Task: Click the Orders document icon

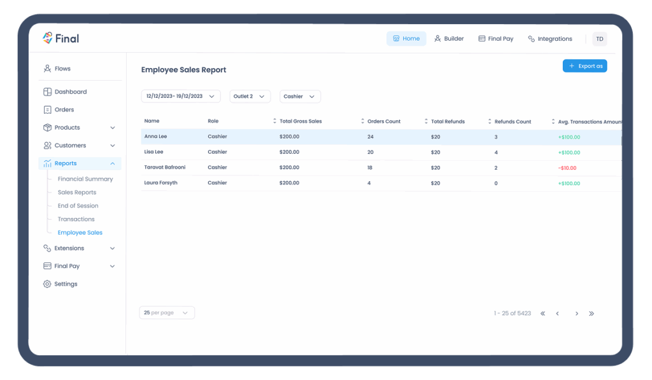Action: click(47, 109)
